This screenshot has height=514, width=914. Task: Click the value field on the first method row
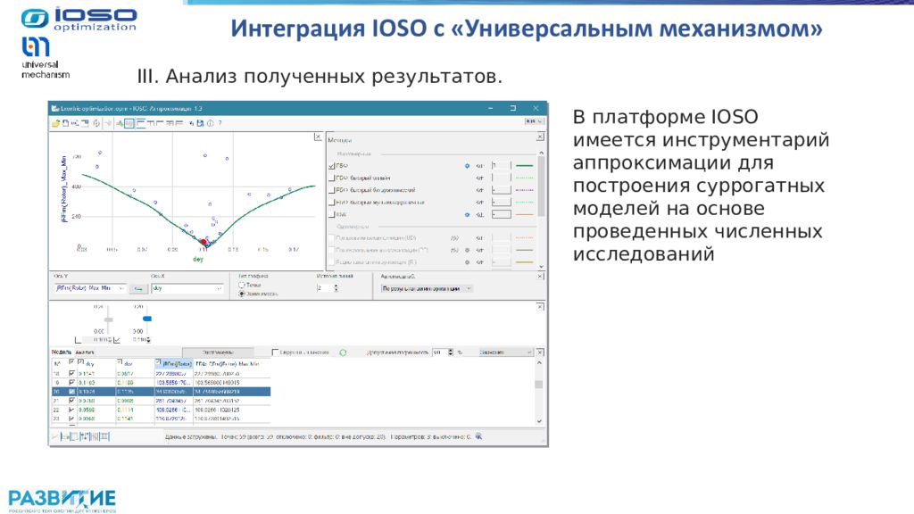coord(502,166)
